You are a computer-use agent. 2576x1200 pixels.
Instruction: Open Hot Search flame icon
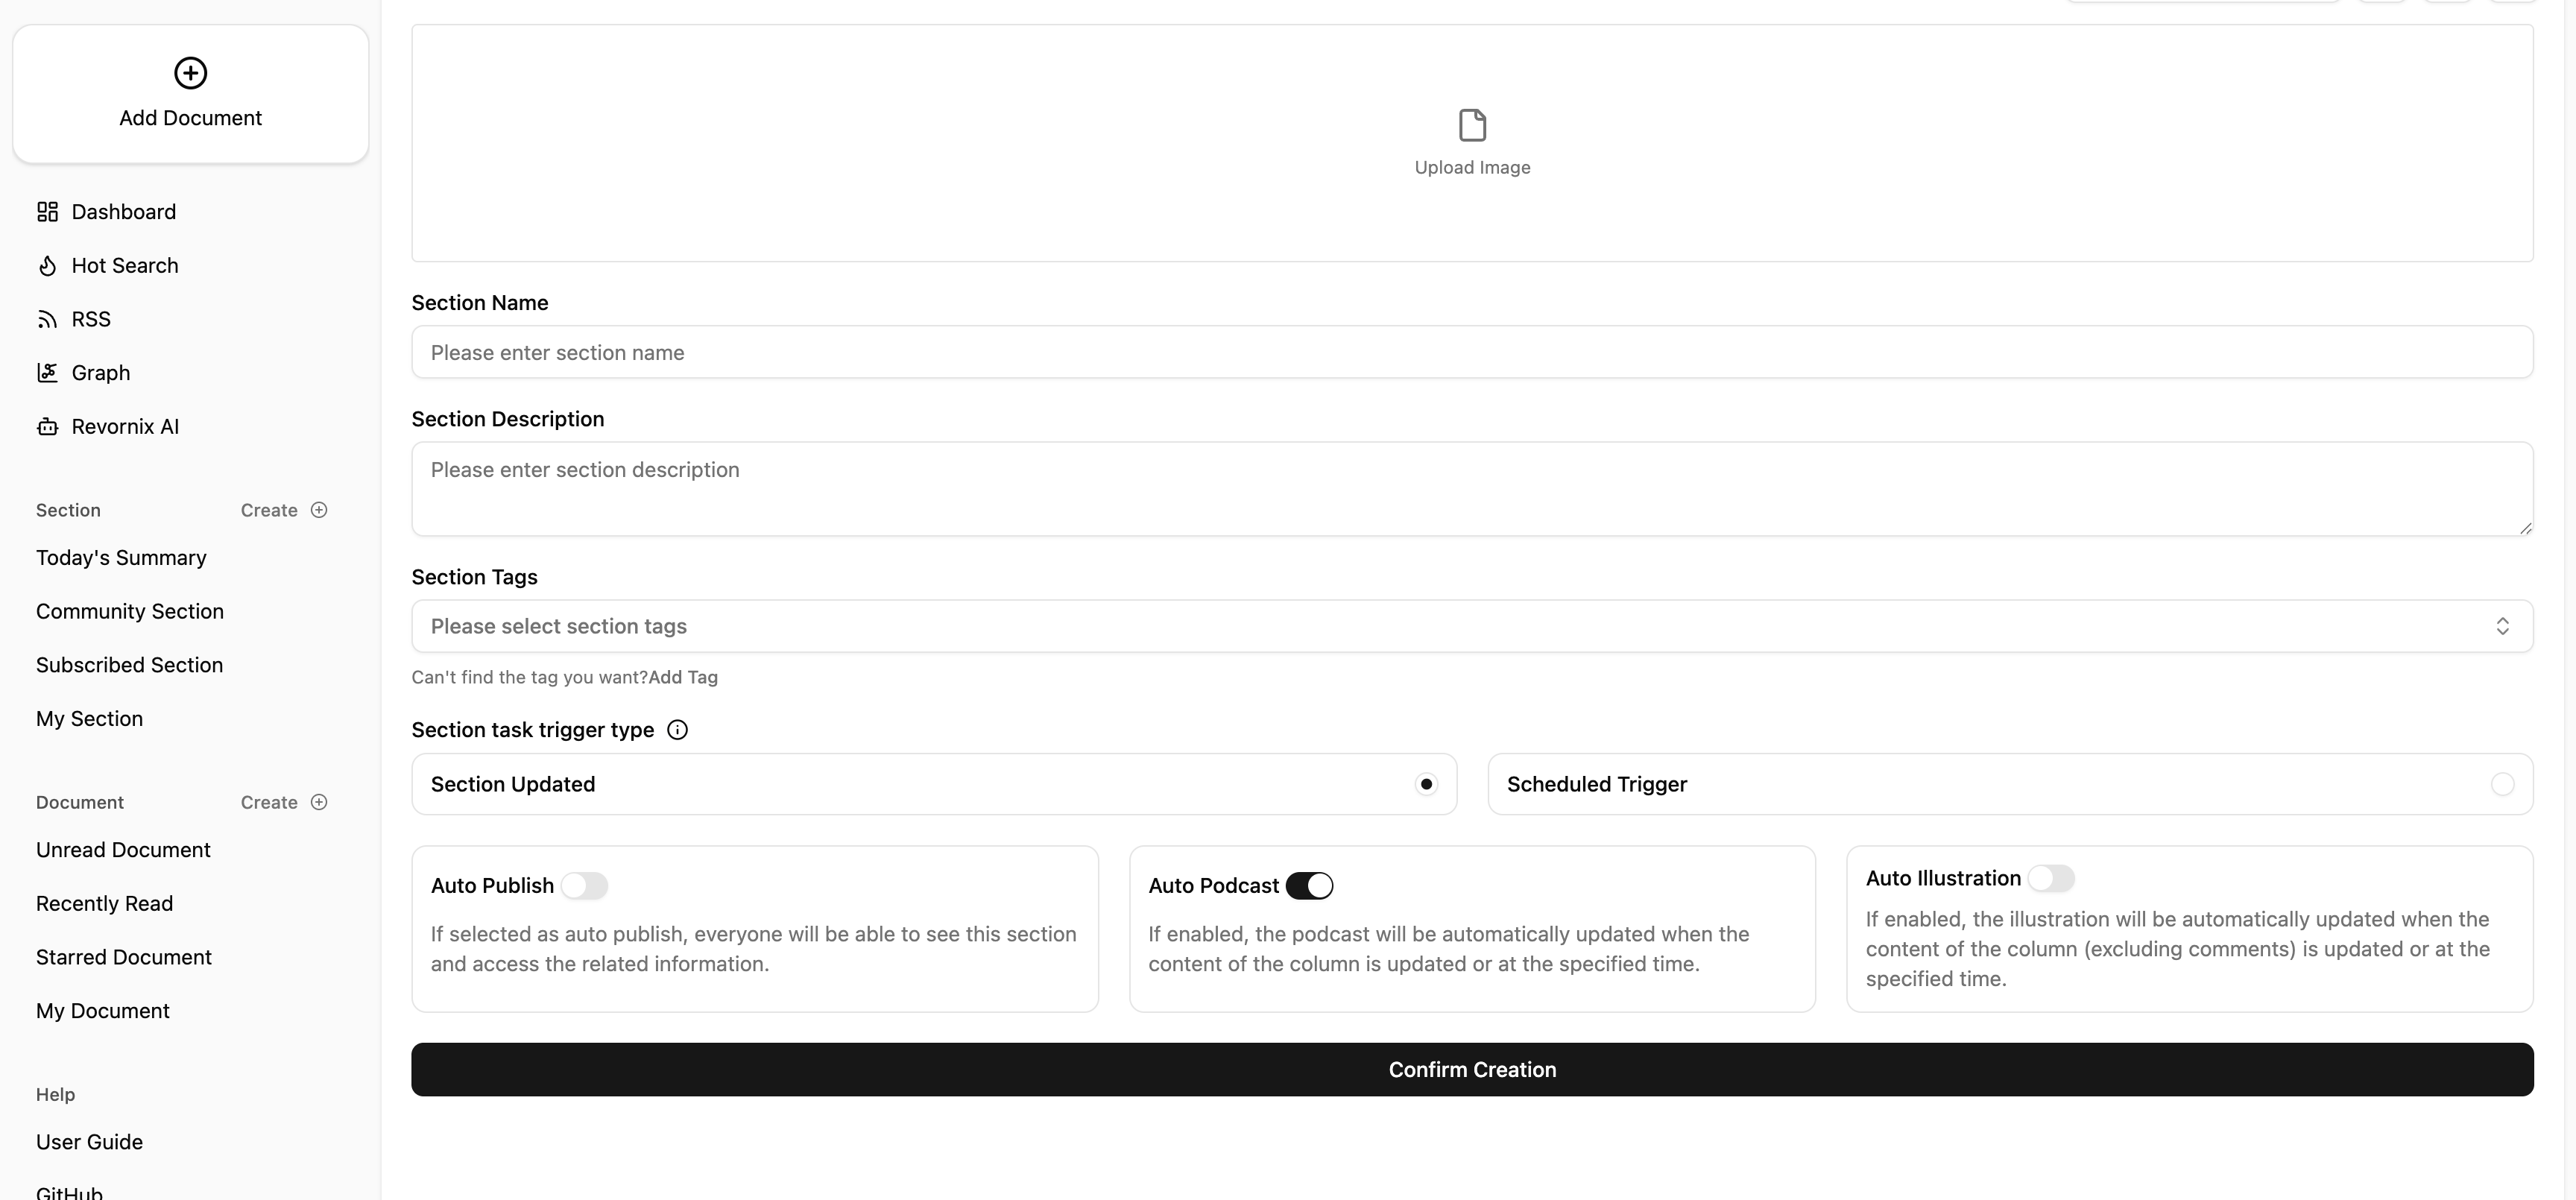(x=47, y=266)
